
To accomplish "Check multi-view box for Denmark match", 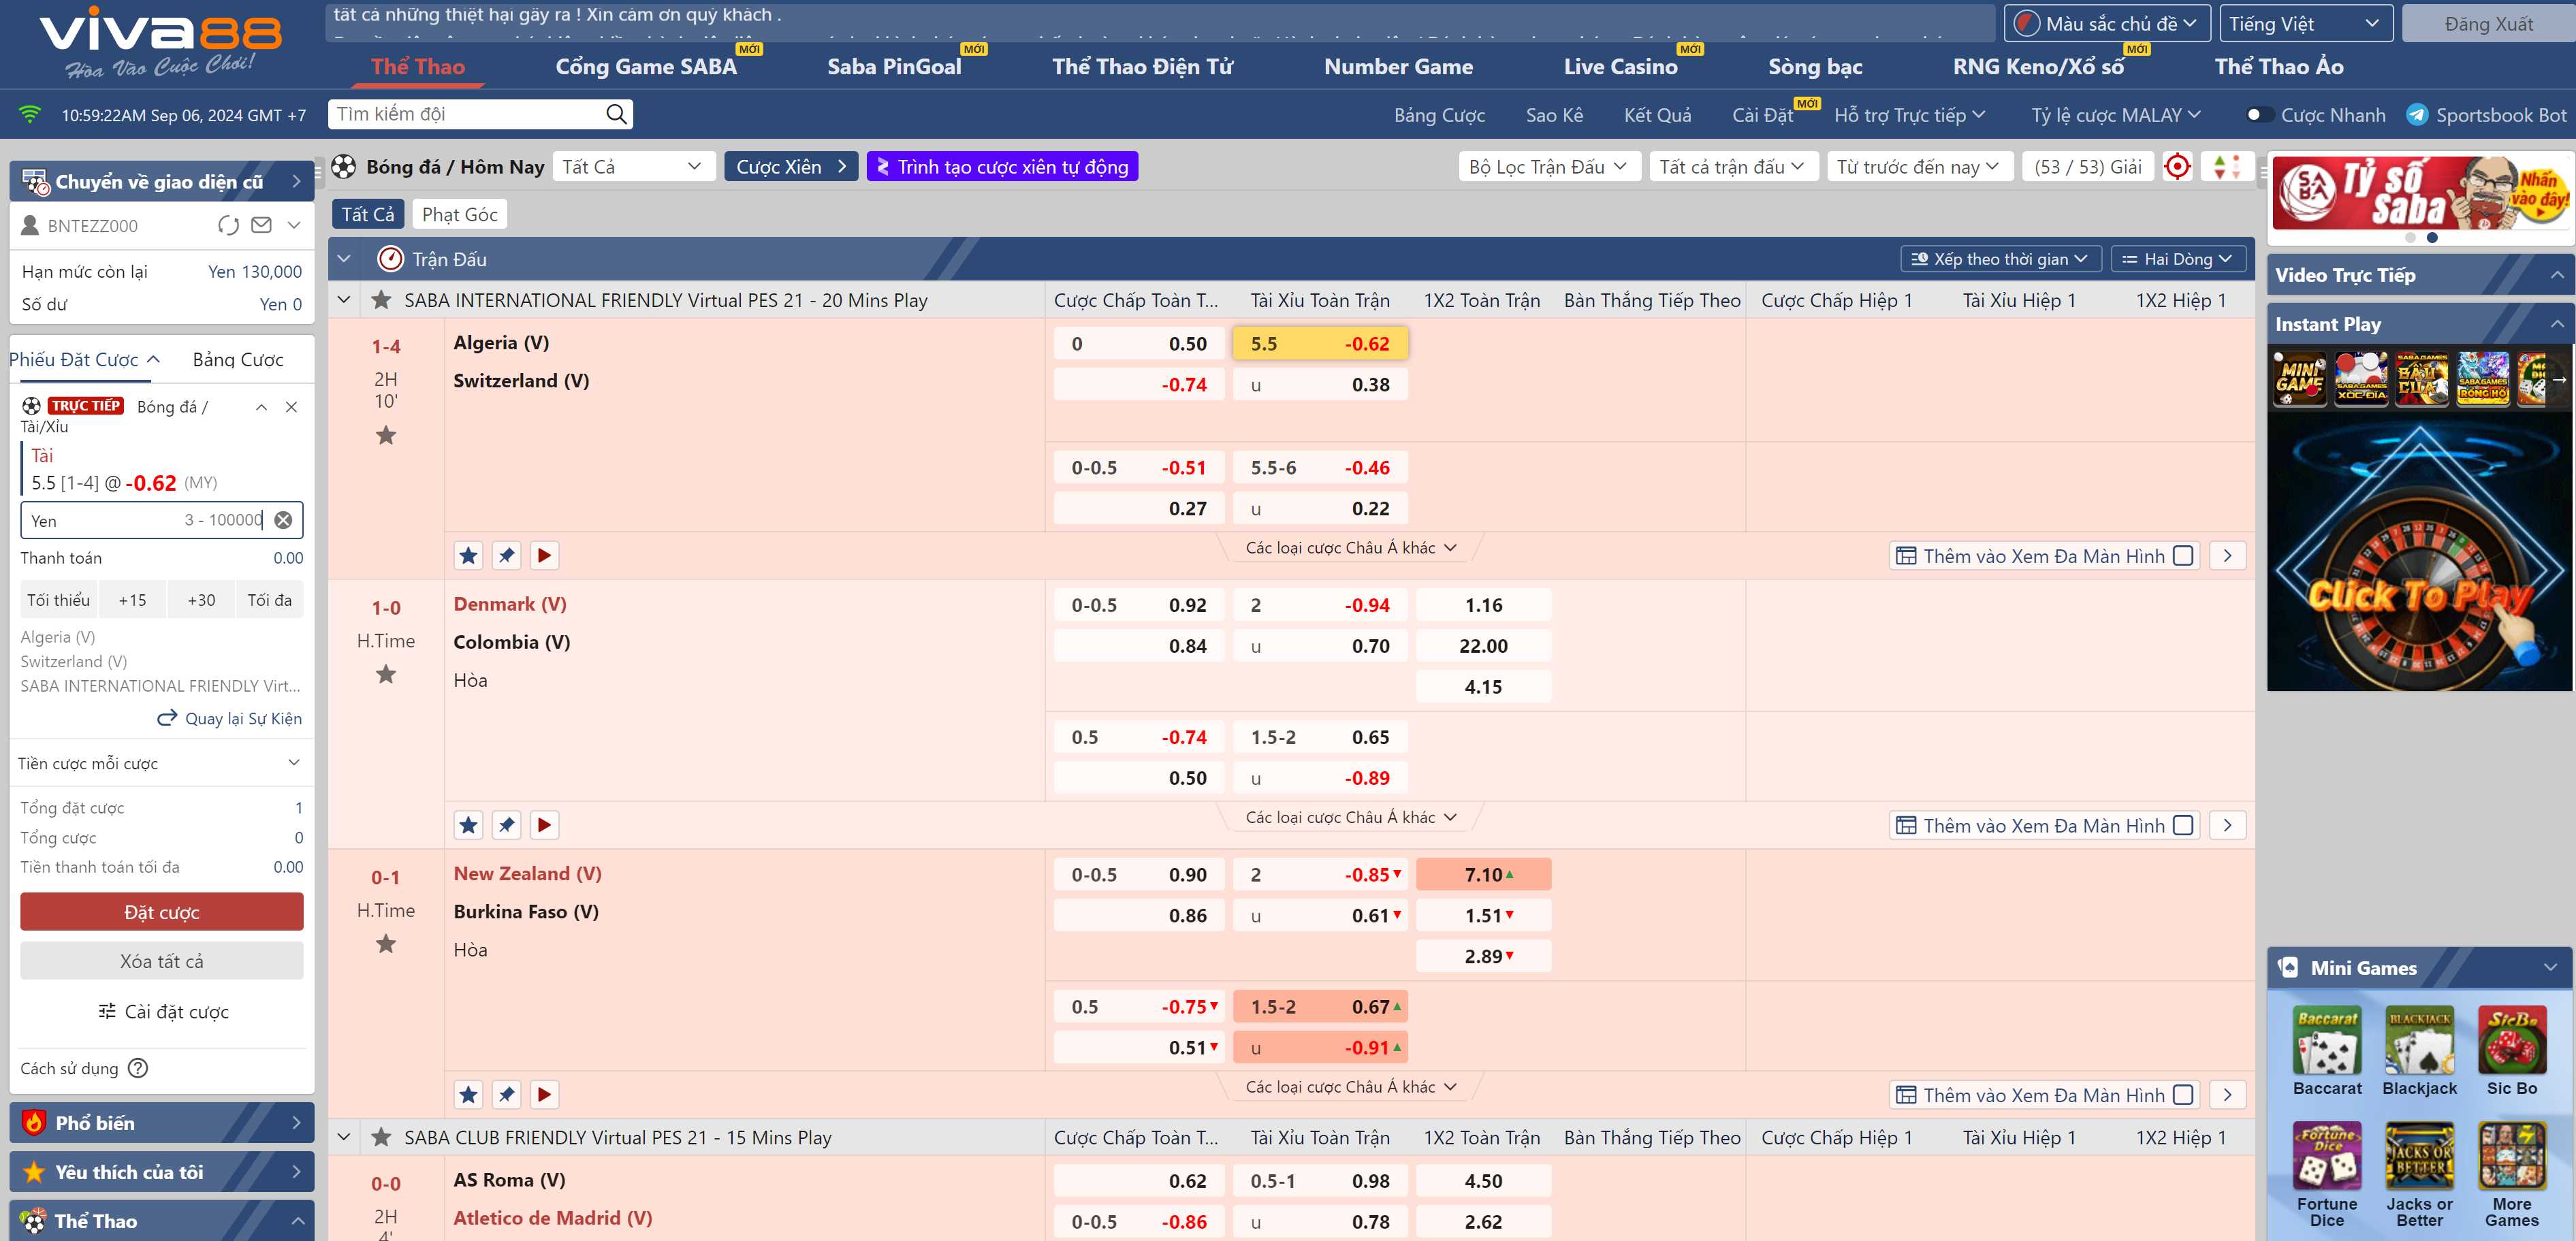I will (2183, 825).
